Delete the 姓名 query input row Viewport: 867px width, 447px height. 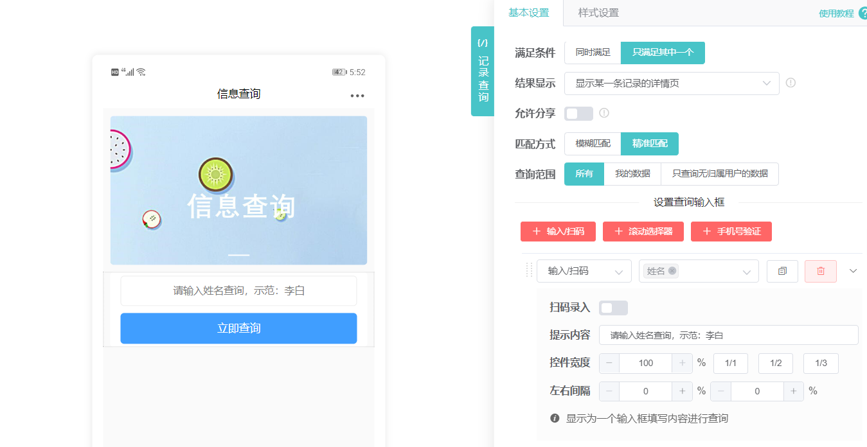[x=821, y=270]
